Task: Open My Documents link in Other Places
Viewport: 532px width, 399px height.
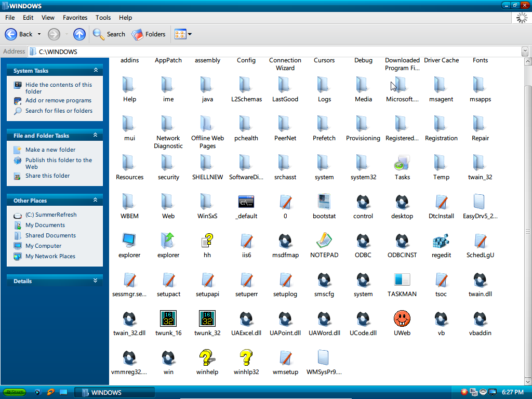Action: [45, 225]
